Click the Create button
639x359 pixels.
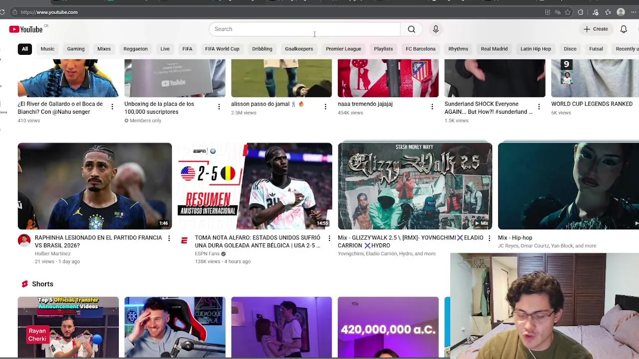[x=596, y=29]
